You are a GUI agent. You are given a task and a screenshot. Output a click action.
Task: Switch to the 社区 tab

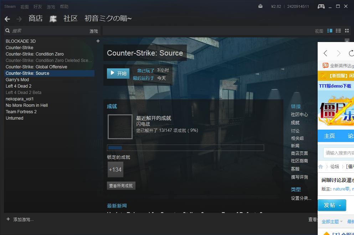(71, 19)
